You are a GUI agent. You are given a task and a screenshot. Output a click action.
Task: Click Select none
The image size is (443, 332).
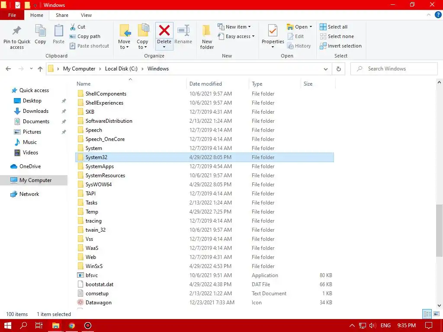pos(337,36)
